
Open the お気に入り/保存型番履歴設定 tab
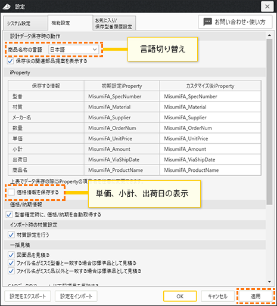[x=114, y=23]
